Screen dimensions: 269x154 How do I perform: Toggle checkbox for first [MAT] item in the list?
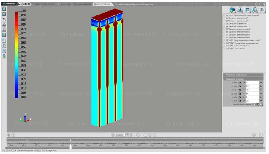tap(224, 15)
